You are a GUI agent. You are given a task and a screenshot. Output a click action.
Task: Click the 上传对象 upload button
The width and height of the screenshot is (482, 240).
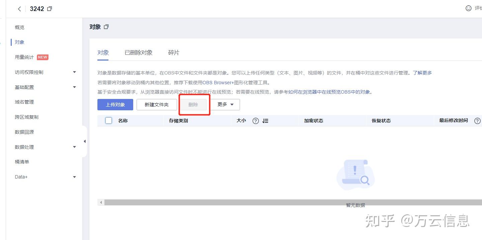coord(115,104)
